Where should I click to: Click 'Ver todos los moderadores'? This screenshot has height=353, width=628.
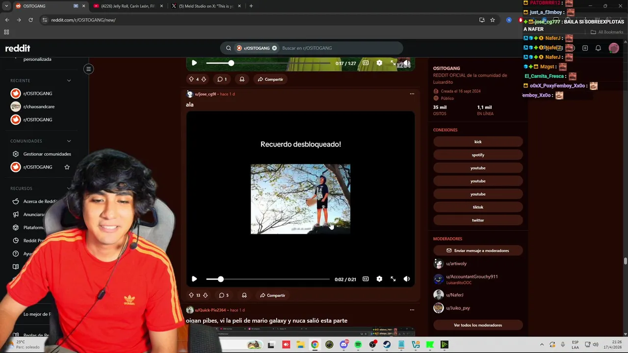point(478,325)
